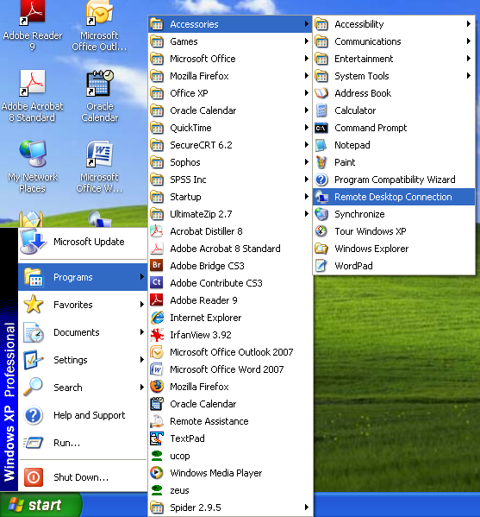Expand the Microsoft Office folder arrow
This screenshot has width=480, height=517.
[x=306, y=59]
